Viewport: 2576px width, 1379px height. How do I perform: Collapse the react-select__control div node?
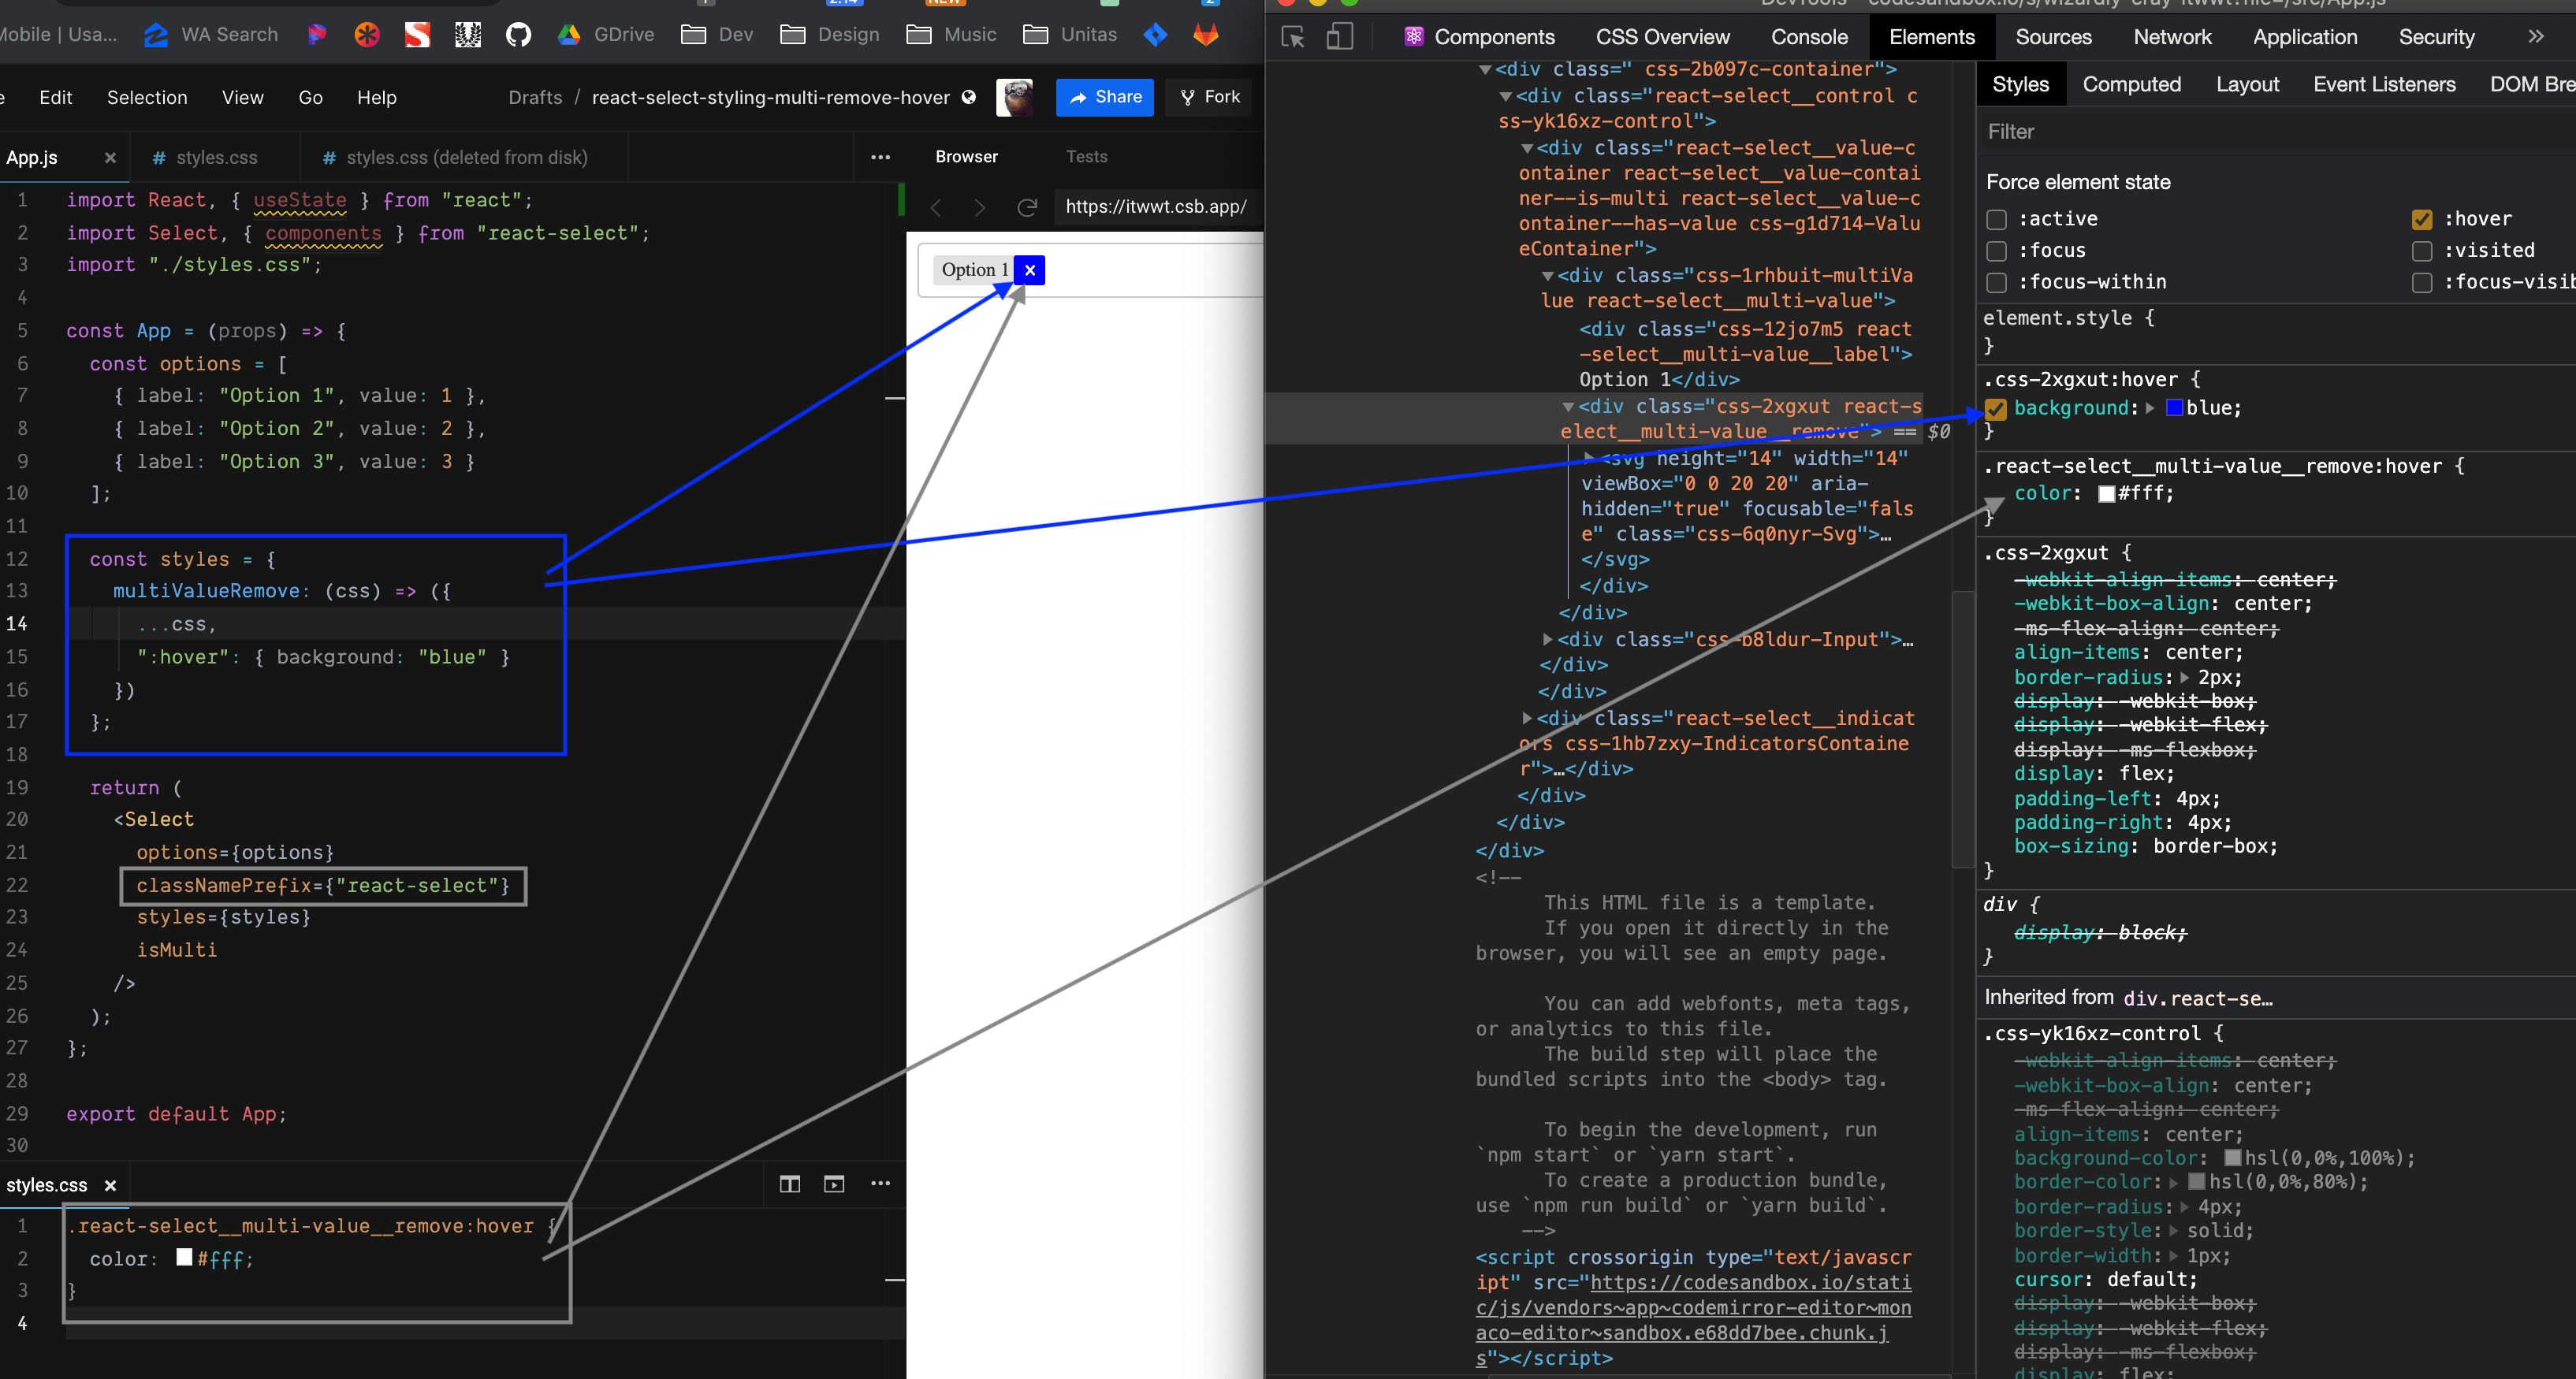point(1508,96)
